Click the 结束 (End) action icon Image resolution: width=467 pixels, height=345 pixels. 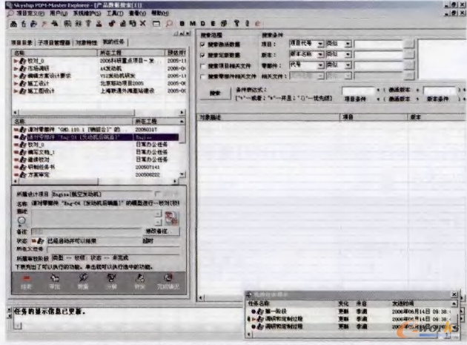pos(26,279)
